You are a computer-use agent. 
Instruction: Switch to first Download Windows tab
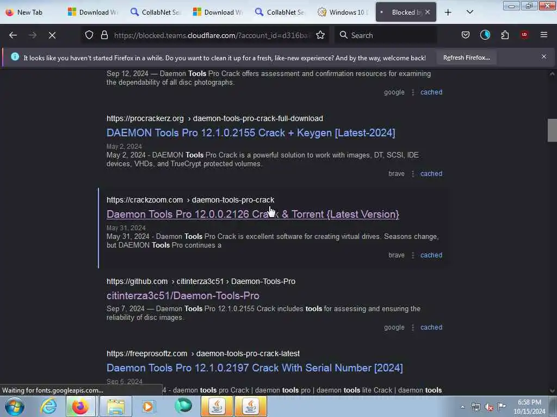click(x=93, y=12)
